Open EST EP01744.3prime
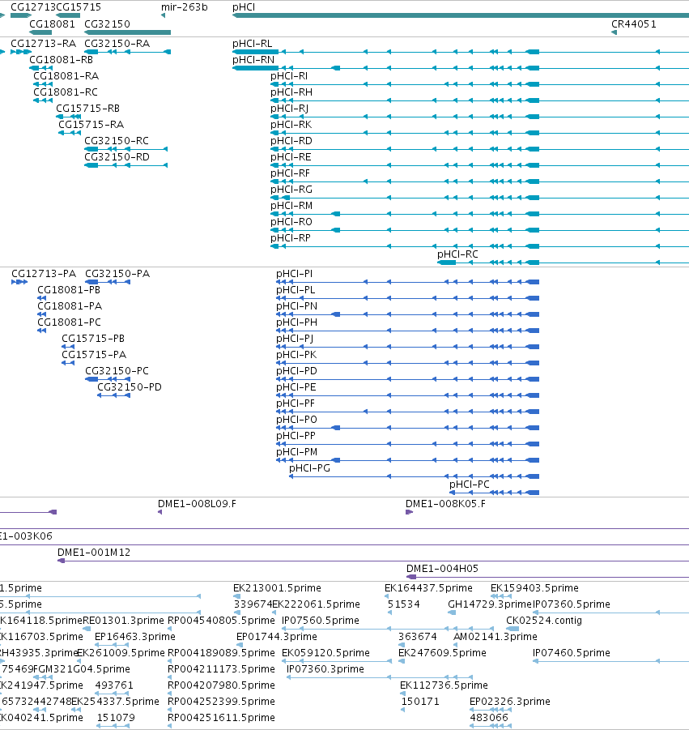 pos(277,637)
